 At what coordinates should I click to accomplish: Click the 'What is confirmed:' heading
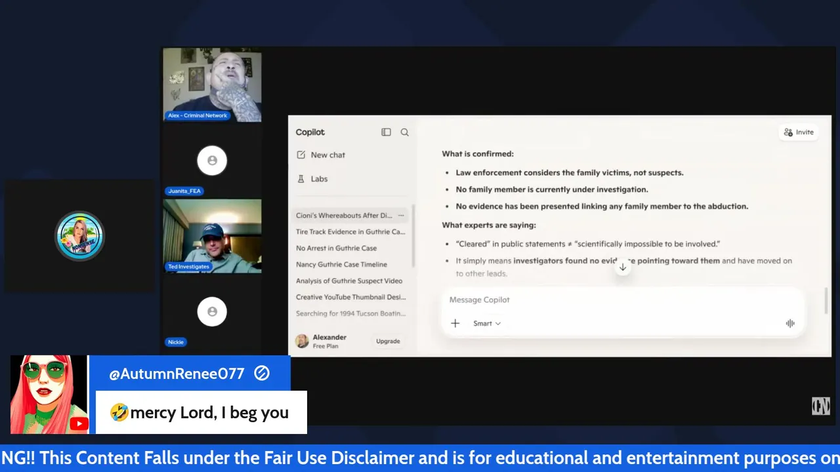point(478,154)
